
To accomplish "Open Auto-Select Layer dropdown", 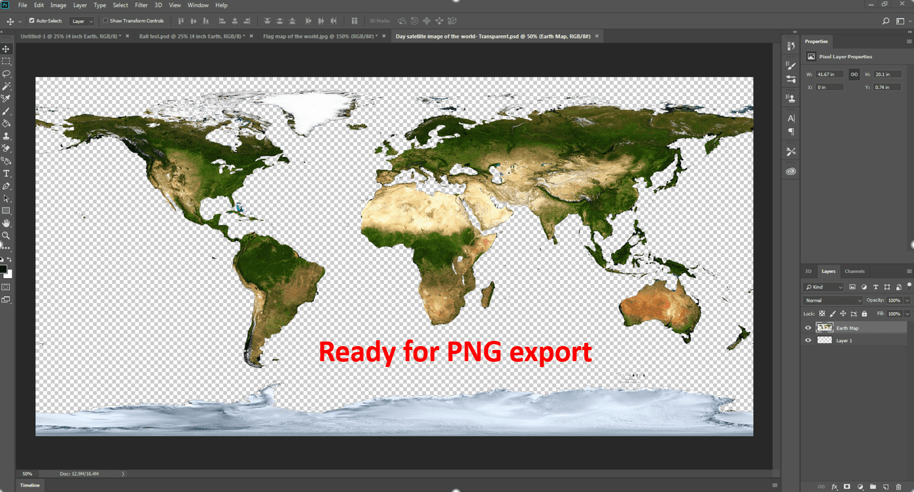I will 82,21.
